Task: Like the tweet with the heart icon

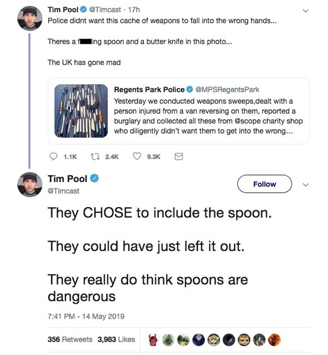Action: (x=136, y=156)
